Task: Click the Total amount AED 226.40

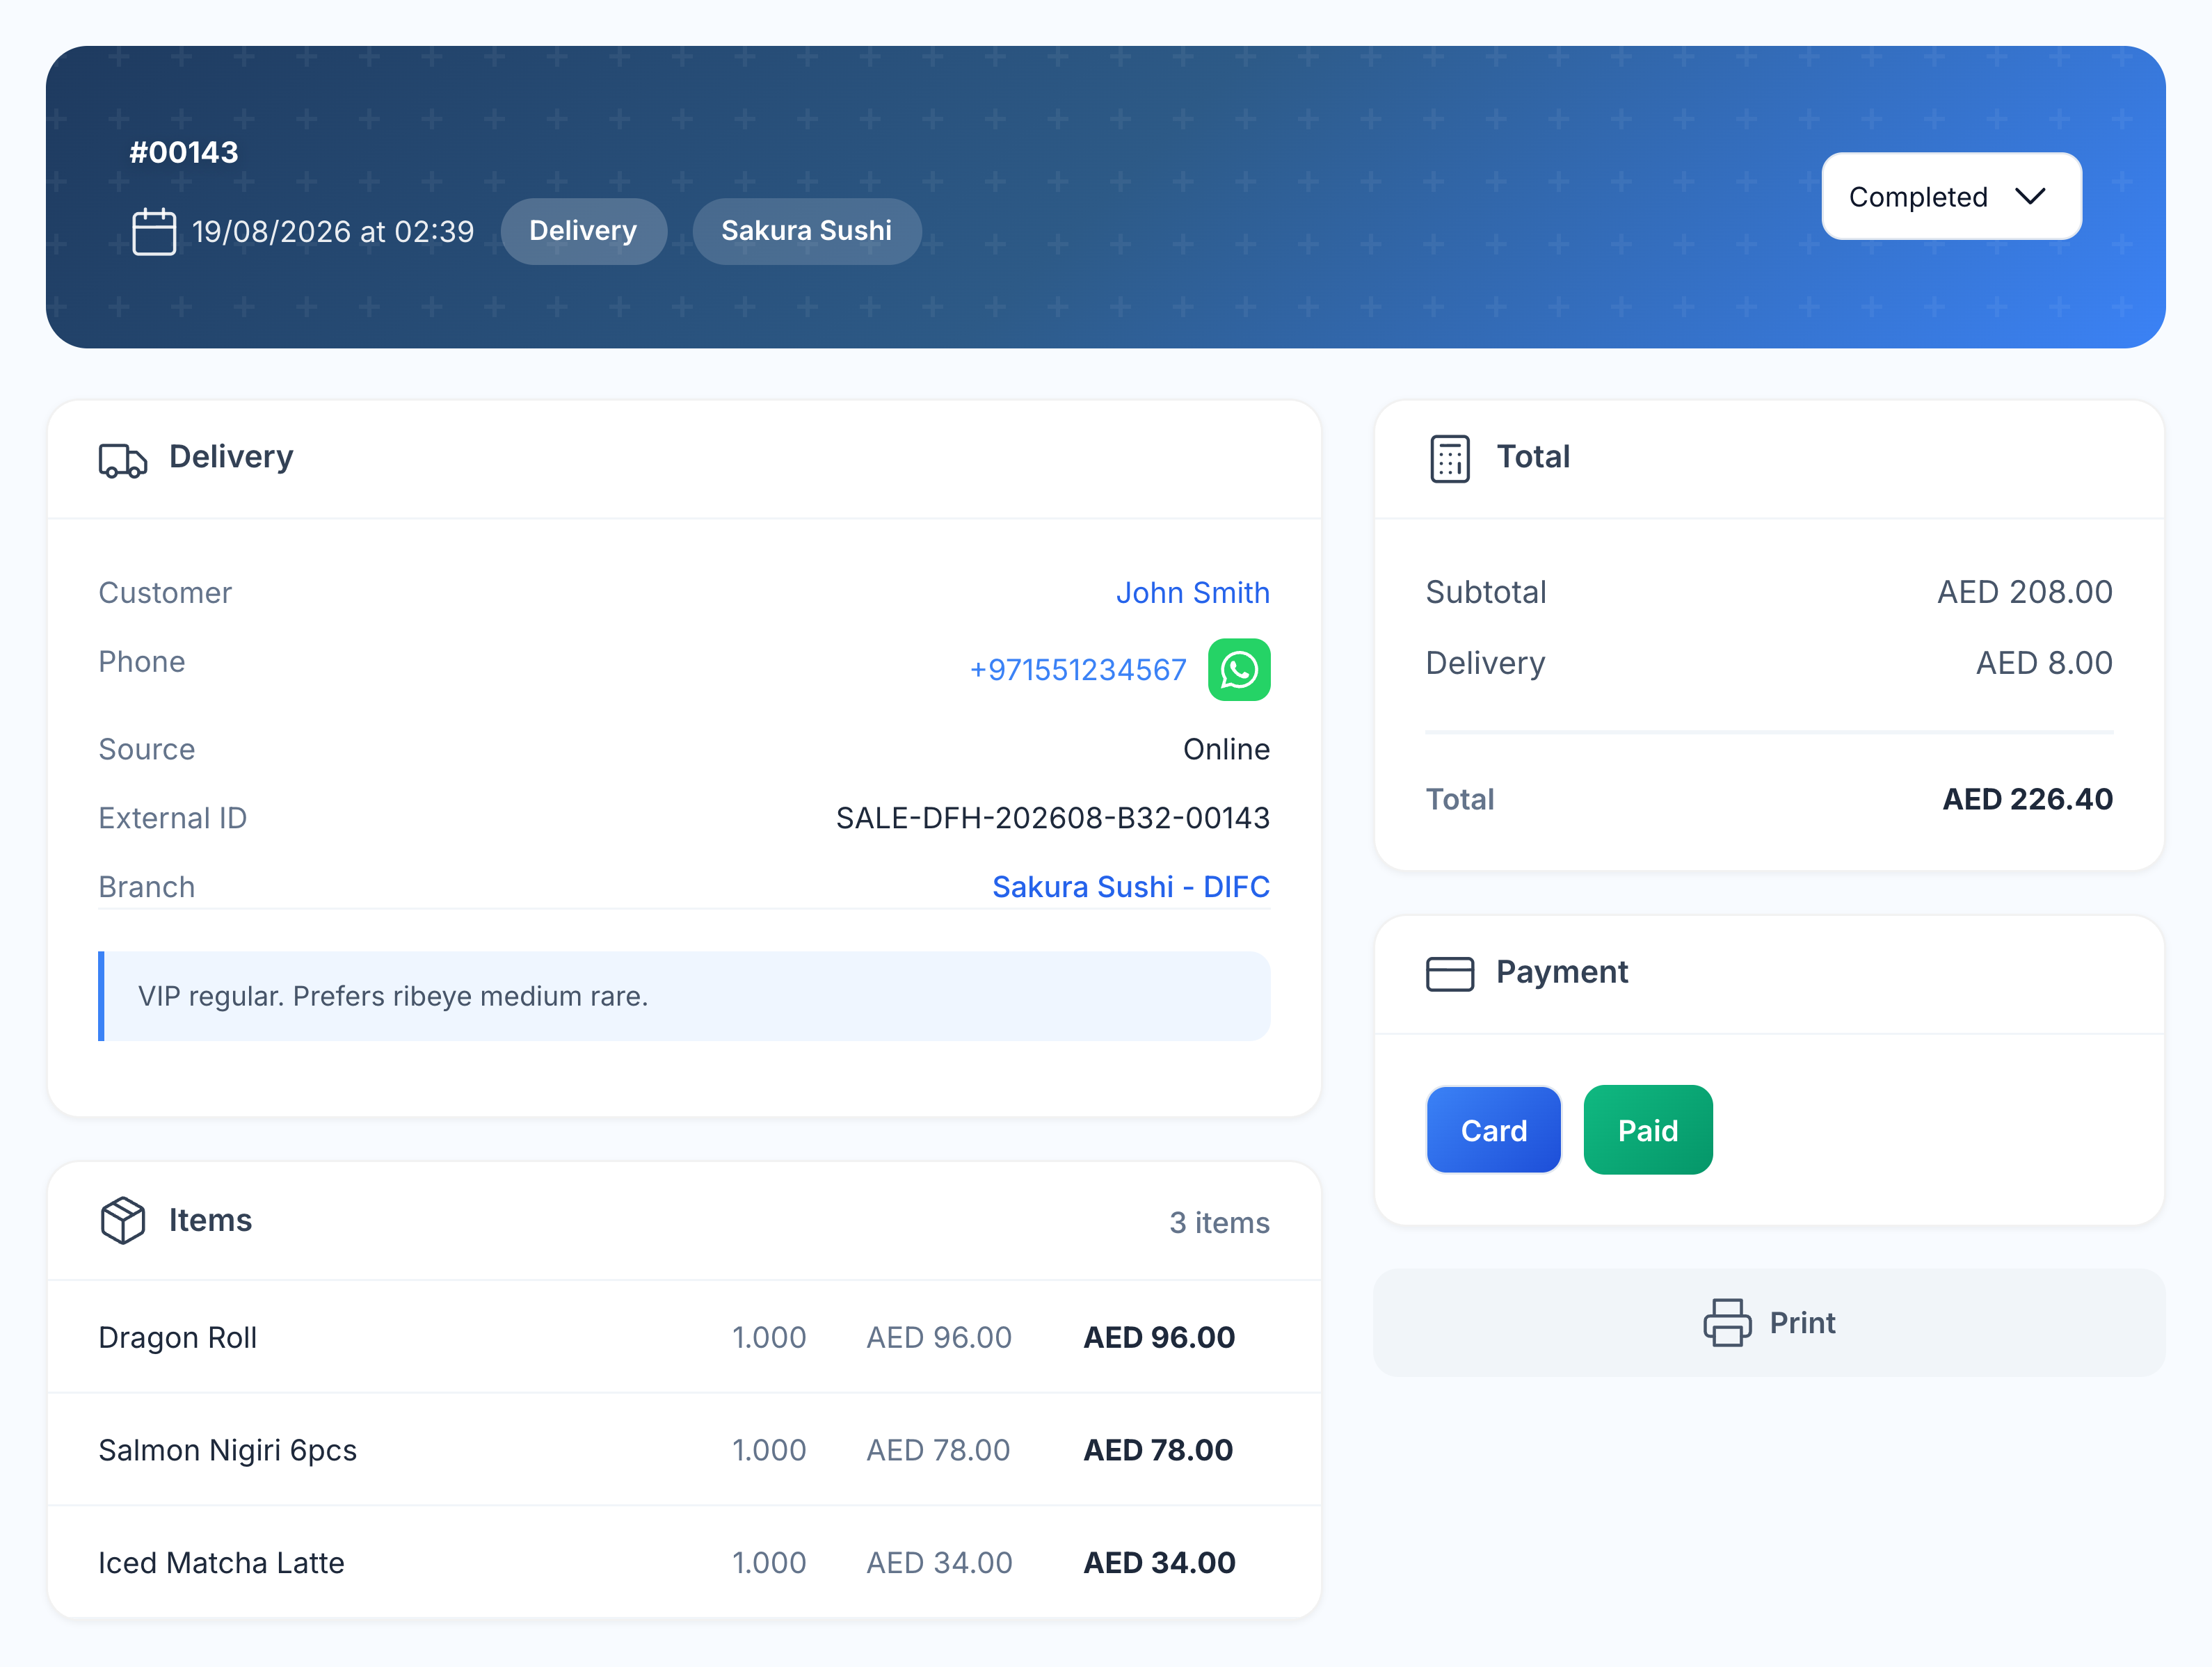Action: (x=2027, y=799)
